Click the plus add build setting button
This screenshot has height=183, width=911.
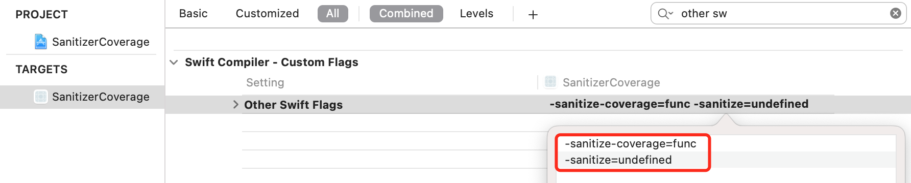(x=533, y=14)
